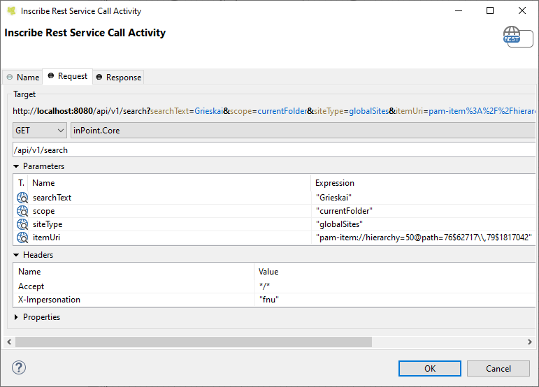Select the scope parameter name

tap(43, 211)
